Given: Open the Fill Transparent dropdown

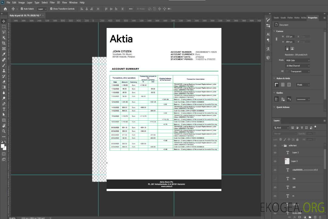Looking at the screenshot, I should point(300,71).
